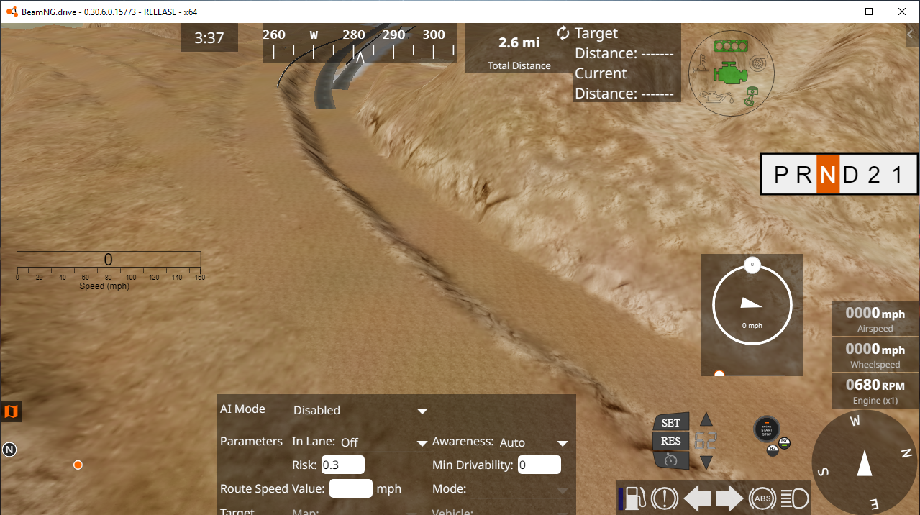The image size is (920, 515).
Task: Click the white knob atop the round dial
Action: point(752,265)
